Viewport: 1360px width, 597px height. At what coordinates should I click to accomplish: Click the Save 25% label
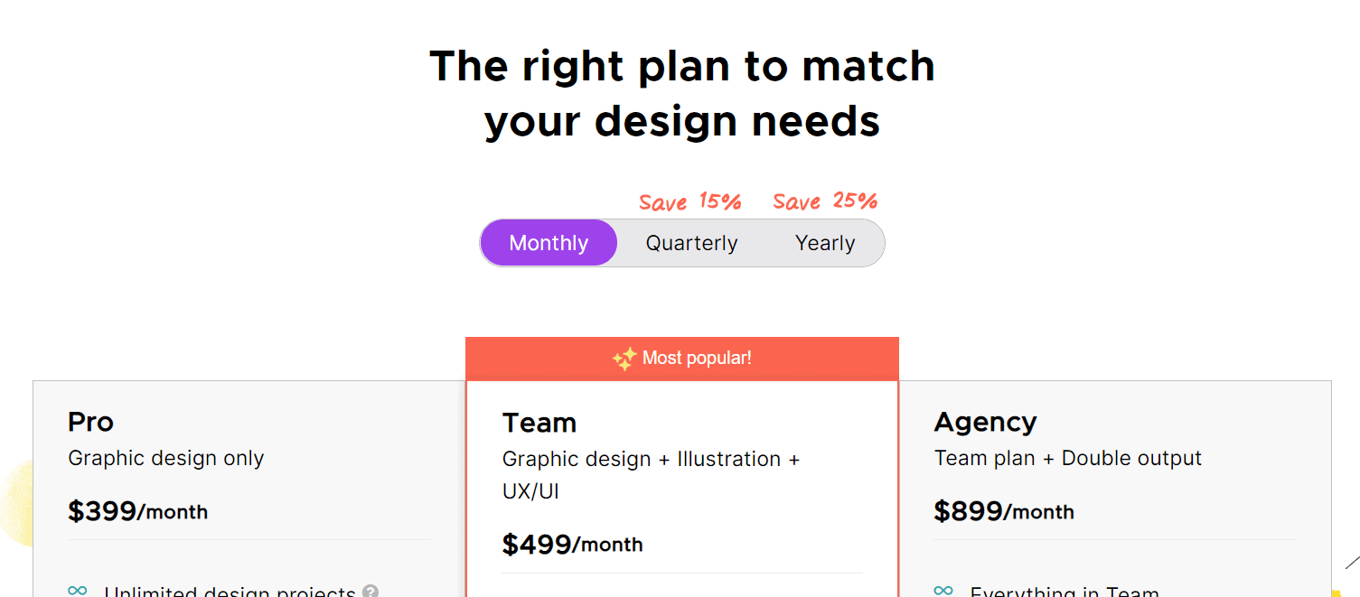[825, 201]
